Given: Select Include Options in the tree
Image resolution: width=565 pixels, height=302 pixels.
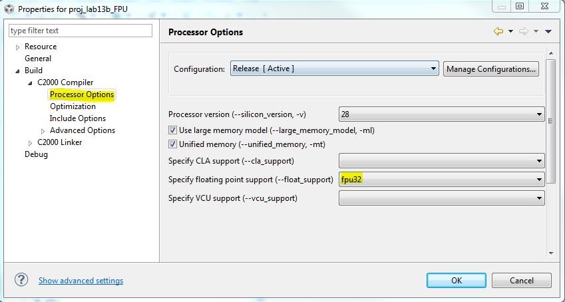Looking at the screenshot, I should pyautogui.click(x=77, y=118).
